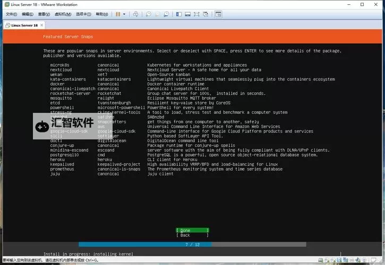The image size is (385, 265).
Task: Open the power options dropdown arrow
Action: pos(124,14)
